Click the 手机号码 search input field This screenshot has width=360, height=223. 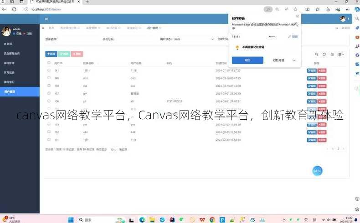(x=135, y=39)
